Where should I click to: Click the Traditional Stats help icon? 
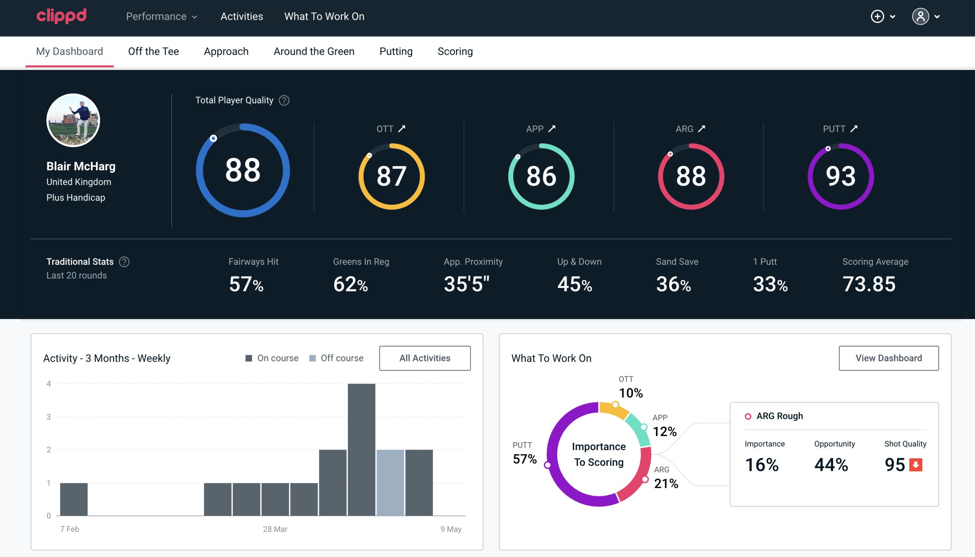coord(124,261)
